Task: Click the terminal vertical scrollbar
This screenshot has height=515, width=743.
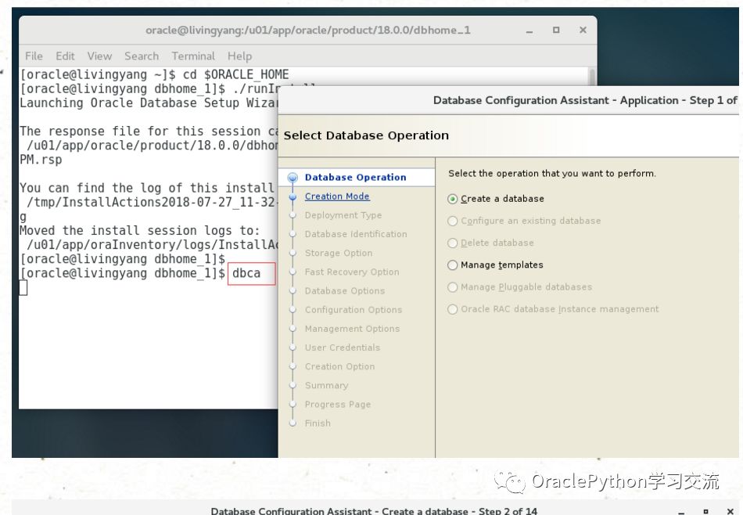Action: pyautogui.click(x=591, y=77)
